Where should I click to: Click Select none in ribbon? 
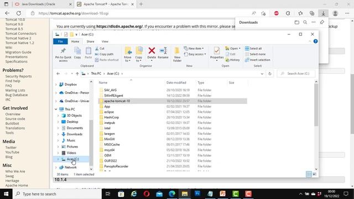(256, 54)
